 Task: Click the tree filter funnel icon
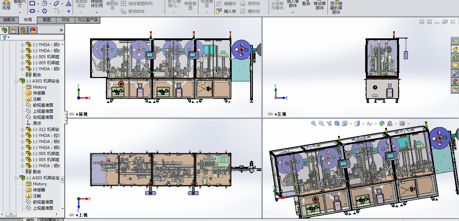coord(4,37)
